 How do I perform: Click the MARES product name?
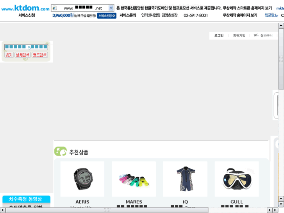click(x=134, y=202)
